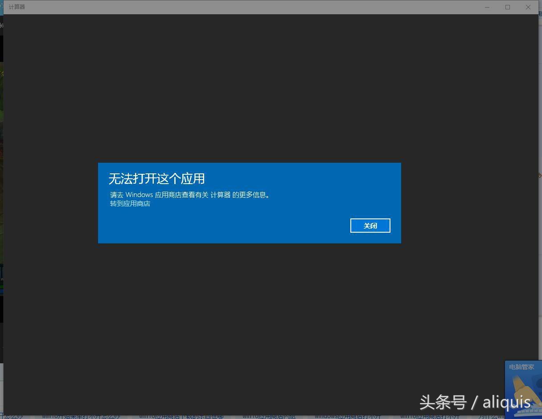The height and width of the screenshot is (419, 542).
Task: Open the 转到应用商店 link
Action: (x=130, y=204)
